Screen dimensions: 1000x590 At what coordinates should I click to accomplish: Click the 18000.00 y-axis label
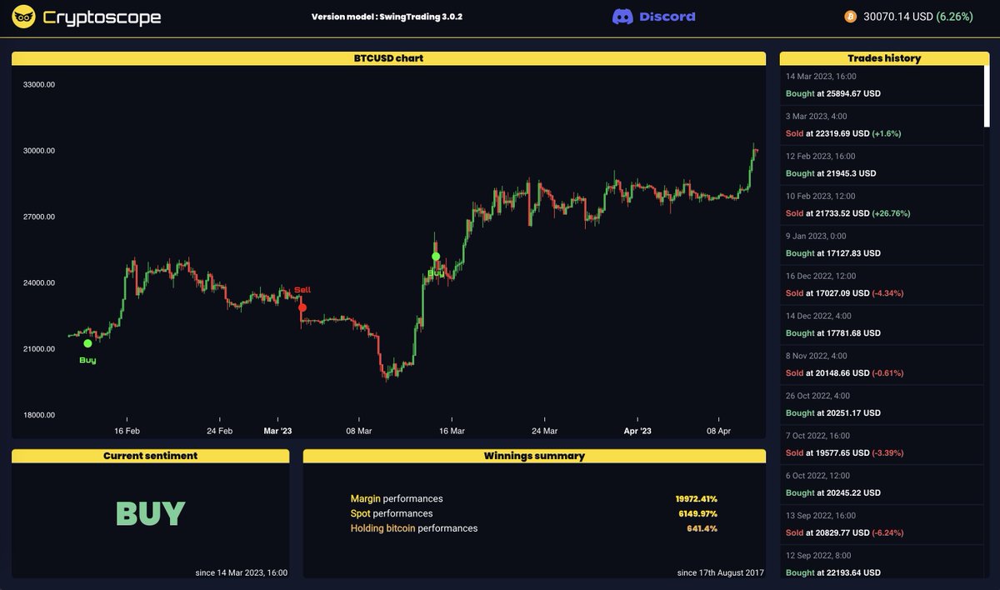click(39, 415)
